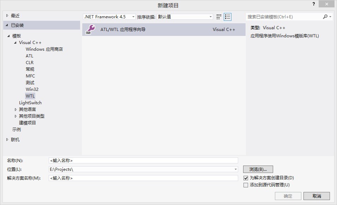Screen dimensions: 337x205
Task: Open the 位置 path dropdown arrow
Action: point(236,169)
